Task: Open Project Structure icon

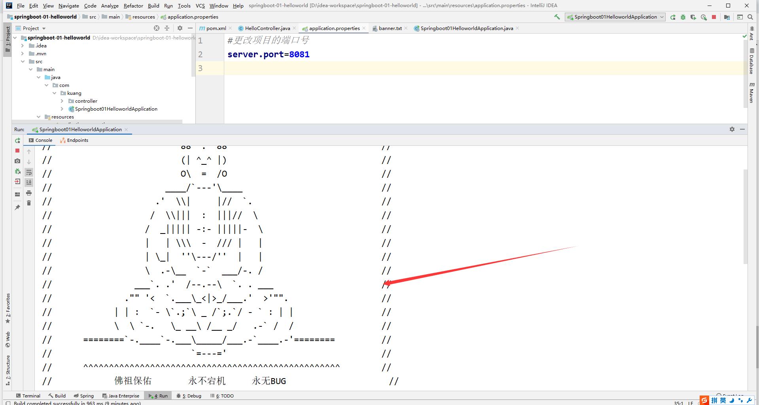Action: click(x=727, y=17)
